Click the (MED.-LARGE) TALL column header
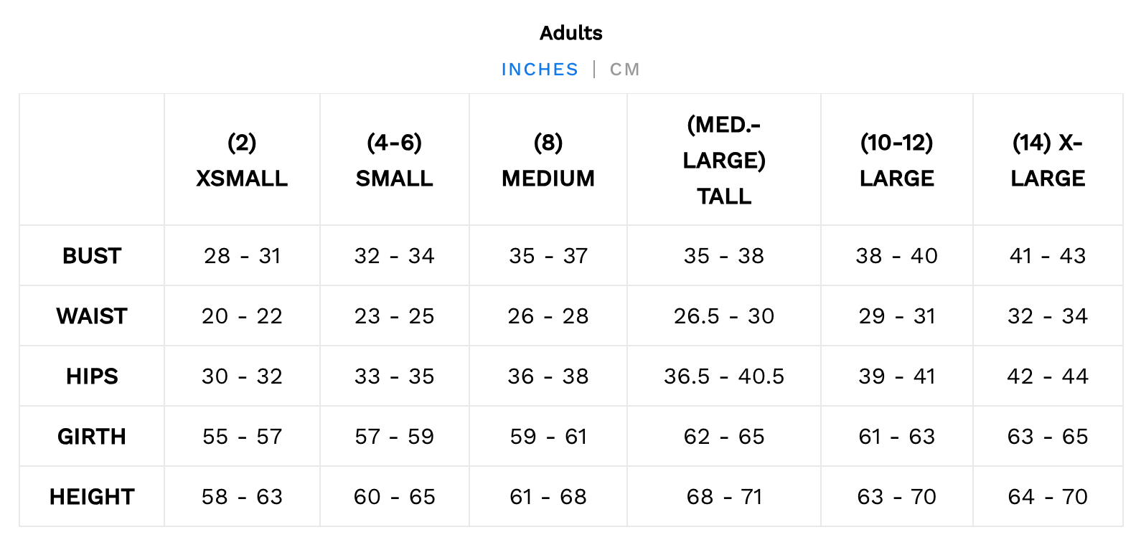 [x=724, y=160]
